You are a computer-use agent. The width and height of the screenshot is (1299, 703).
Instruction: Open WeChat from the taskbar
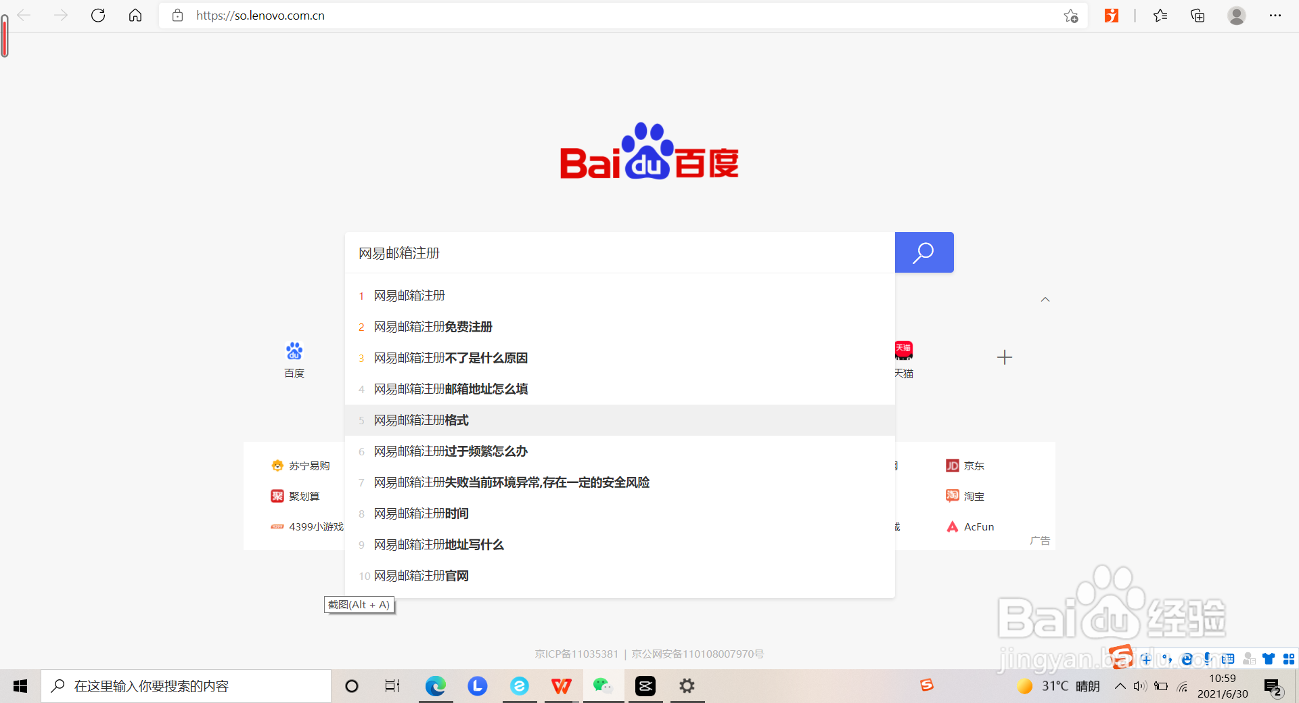tap(603, 686)
